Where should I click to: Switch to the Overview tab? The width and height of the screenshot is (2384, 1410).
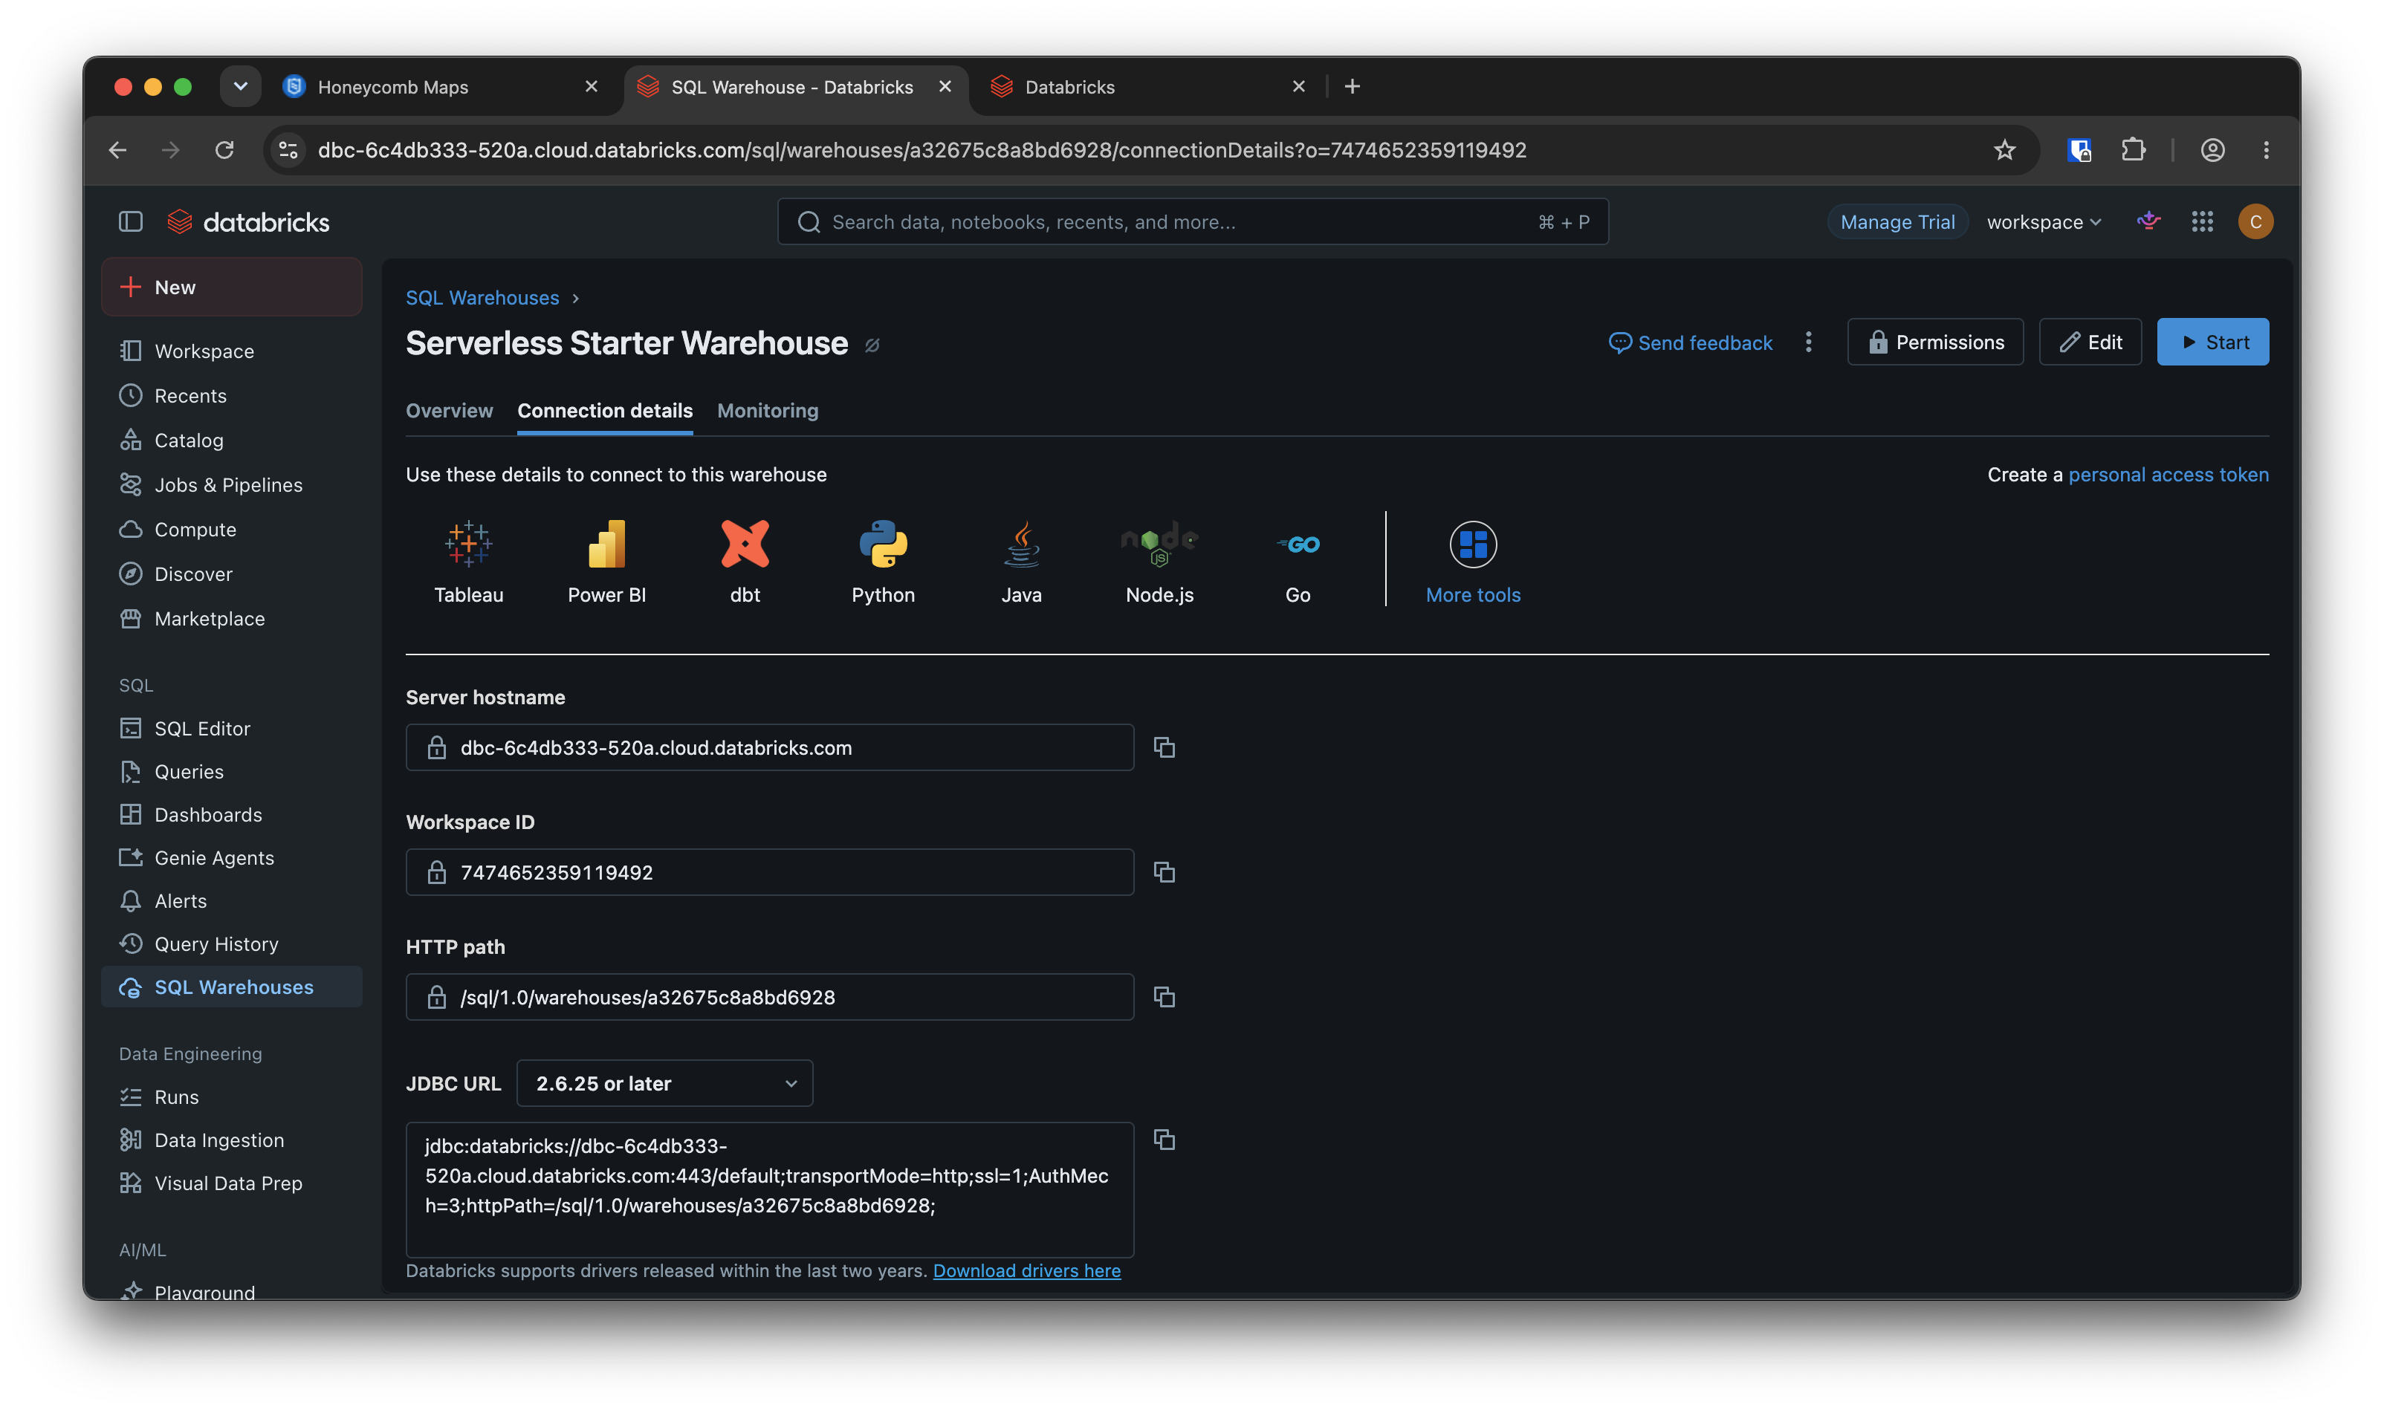(450, 411)
